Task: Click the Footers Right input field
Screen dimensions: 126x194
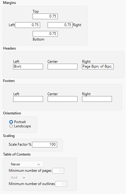Action: pyautogui.click(x=97, y=99)
